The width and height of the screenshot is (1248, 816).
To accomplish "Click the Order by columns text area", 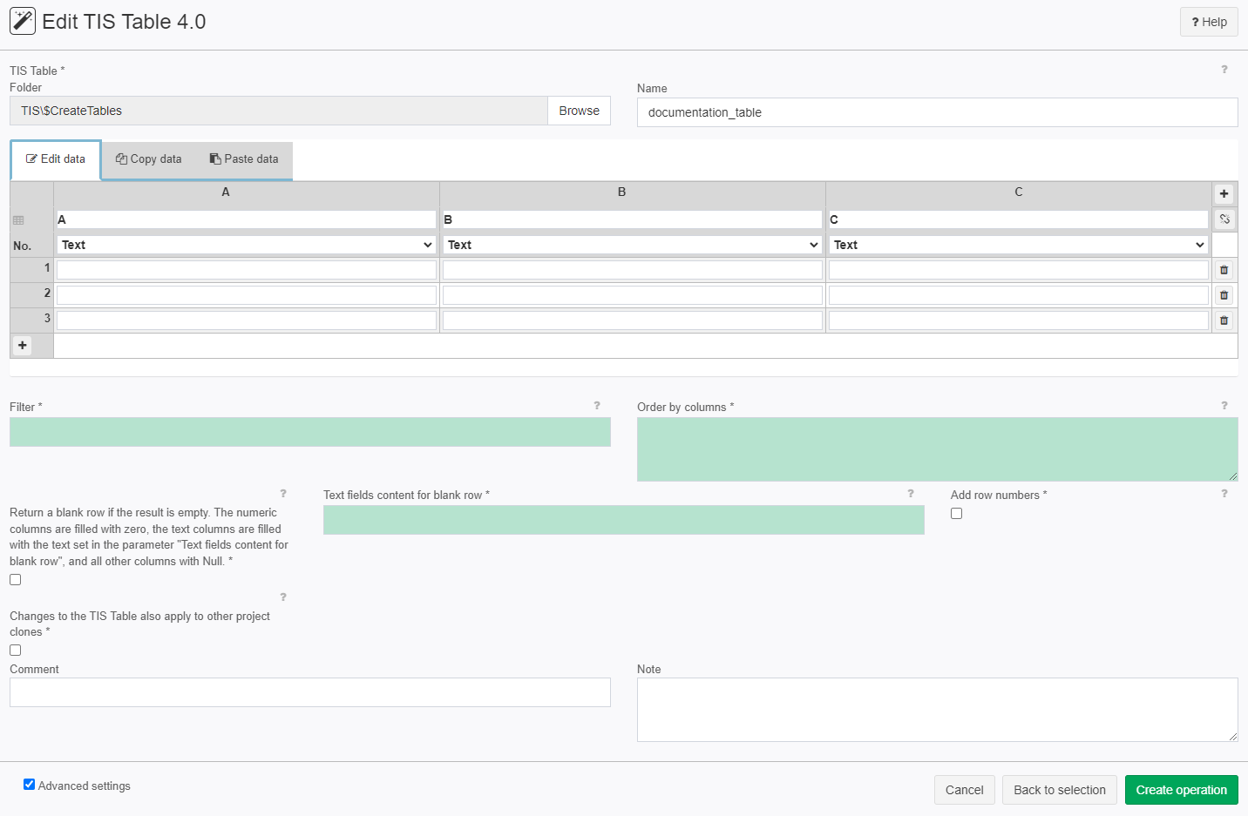I will (x=937, y=449).
